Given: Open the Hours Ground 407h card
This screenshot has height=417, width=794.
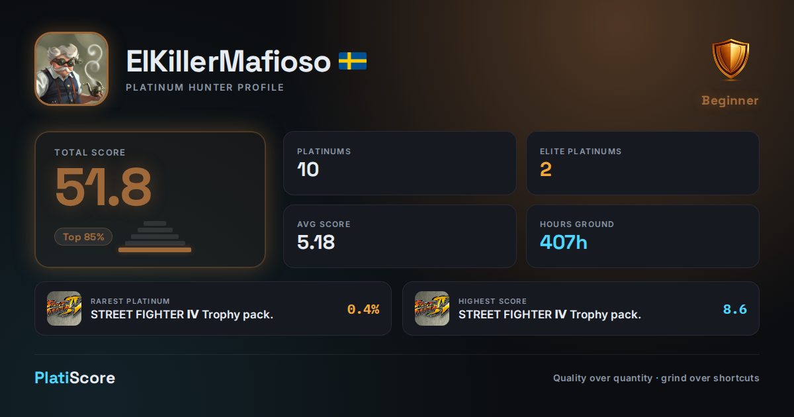Looking at the screenshot, I should [642, 236].
